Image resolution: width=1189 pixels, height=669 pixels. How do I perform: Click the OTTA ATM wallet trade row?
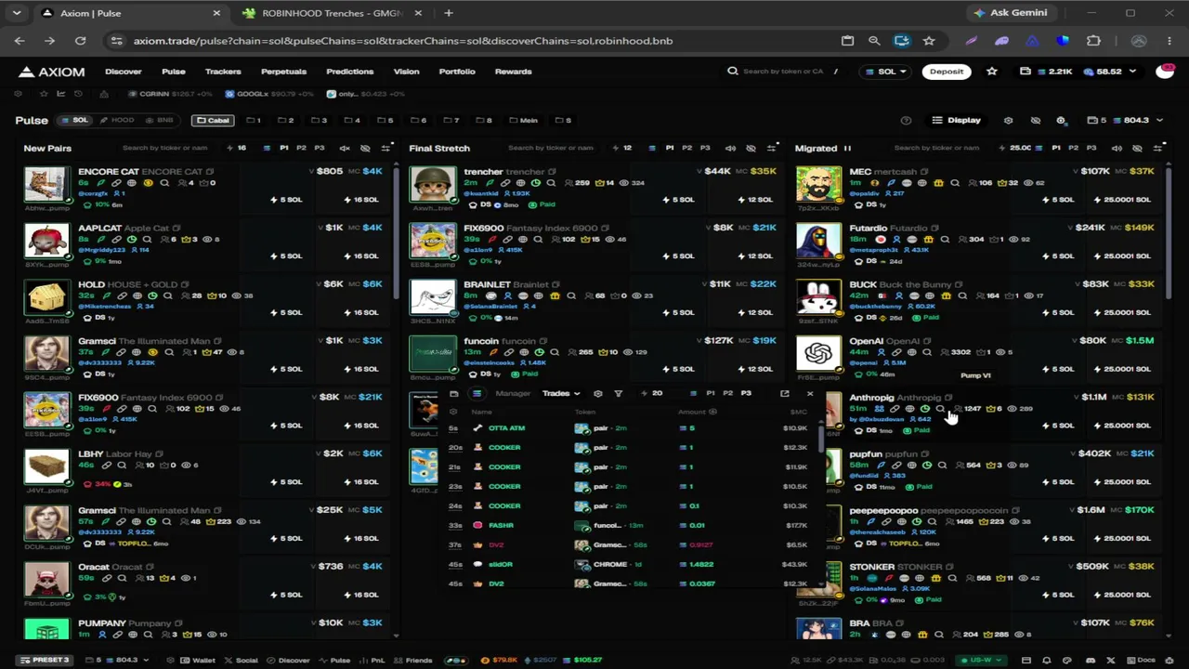pos(629,428)
